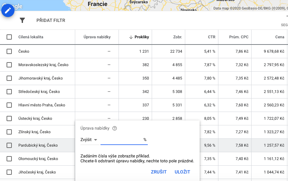
Task: Check the Česko row checkbox
Action: pyautogui.click(x=9, y=51)
